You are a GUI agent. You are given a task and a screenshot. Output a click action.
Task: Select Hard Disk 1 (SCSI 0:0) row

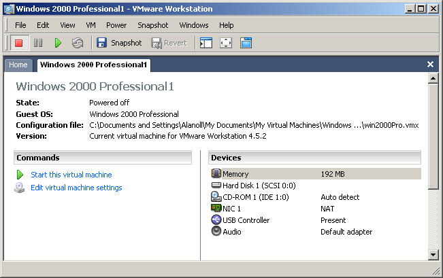(x=316, y=186)
